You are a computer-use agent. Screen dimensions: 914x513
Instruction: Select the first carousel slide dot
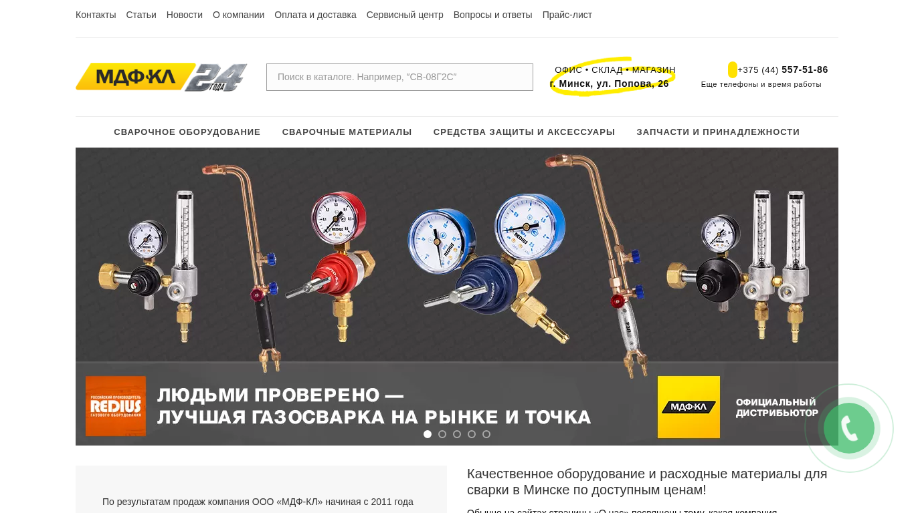pyautogui.click(x=428, y=434)
